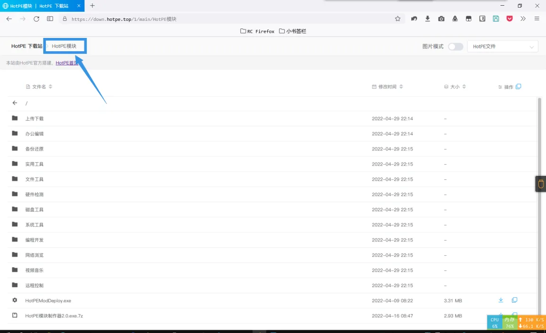Click the copy-all icon beside 操作 header

518,86
